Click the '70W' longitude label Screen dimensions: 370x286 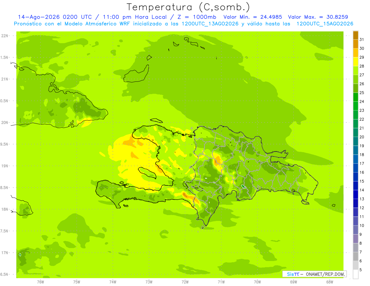click(x=257, y=282)
